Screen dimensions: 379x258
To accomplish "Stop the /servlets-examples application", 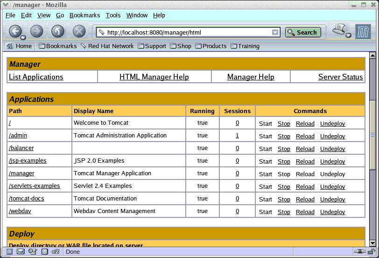I will [284, 186].
